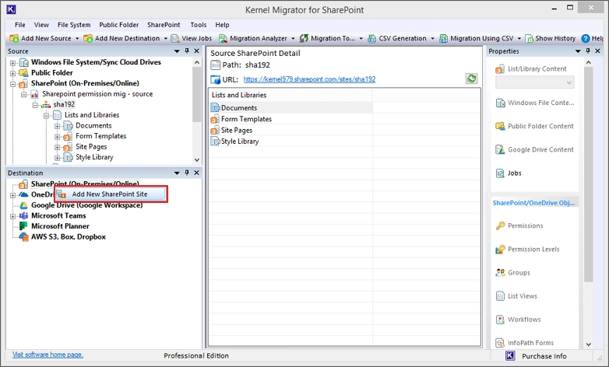Expand Windows File System/Sync Cloud Drives node

click(x=12, y=63)
